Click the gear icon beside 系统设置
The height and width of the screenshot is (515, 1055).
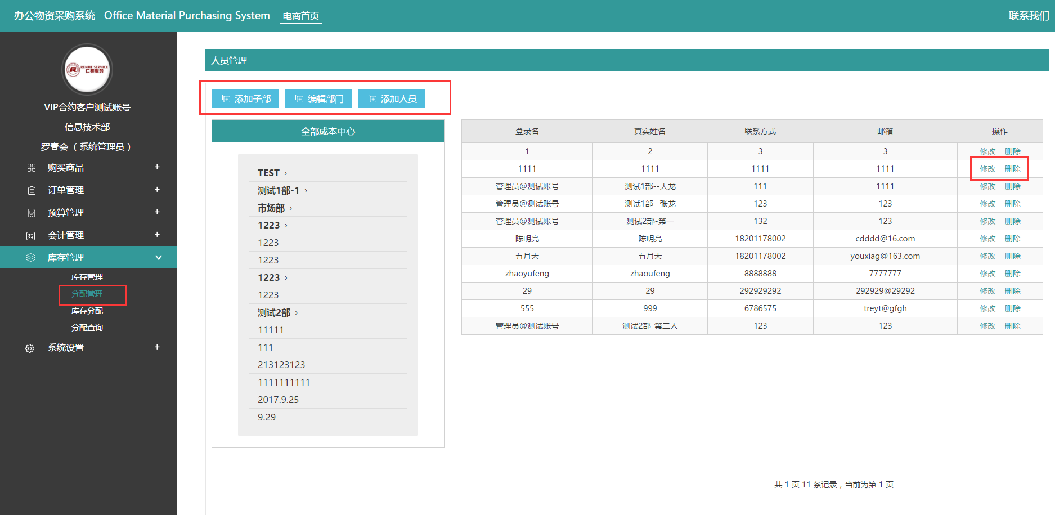point(30,348)
